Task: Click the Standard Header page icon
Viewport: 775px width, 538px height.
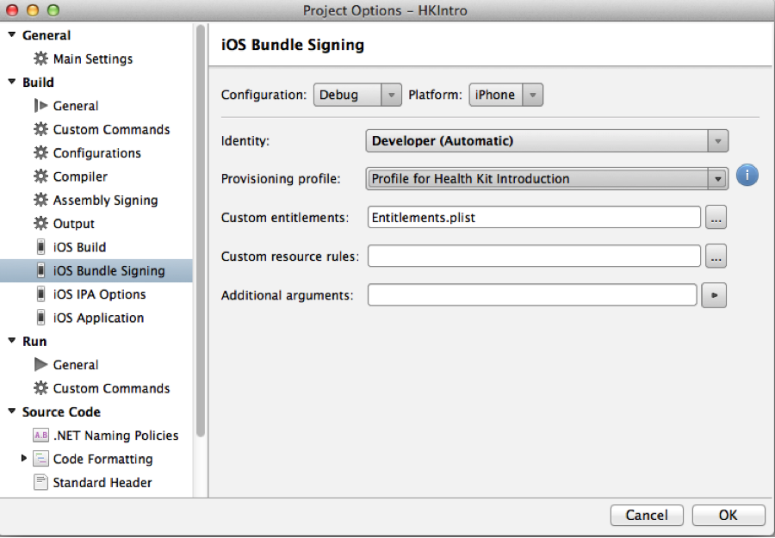Action: coord(41,482)
